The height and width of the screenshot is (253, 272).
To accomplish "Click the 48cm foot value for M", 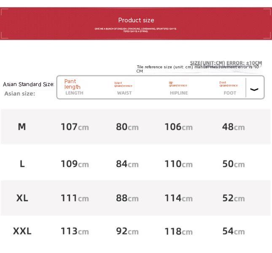I will coord(233,126).
